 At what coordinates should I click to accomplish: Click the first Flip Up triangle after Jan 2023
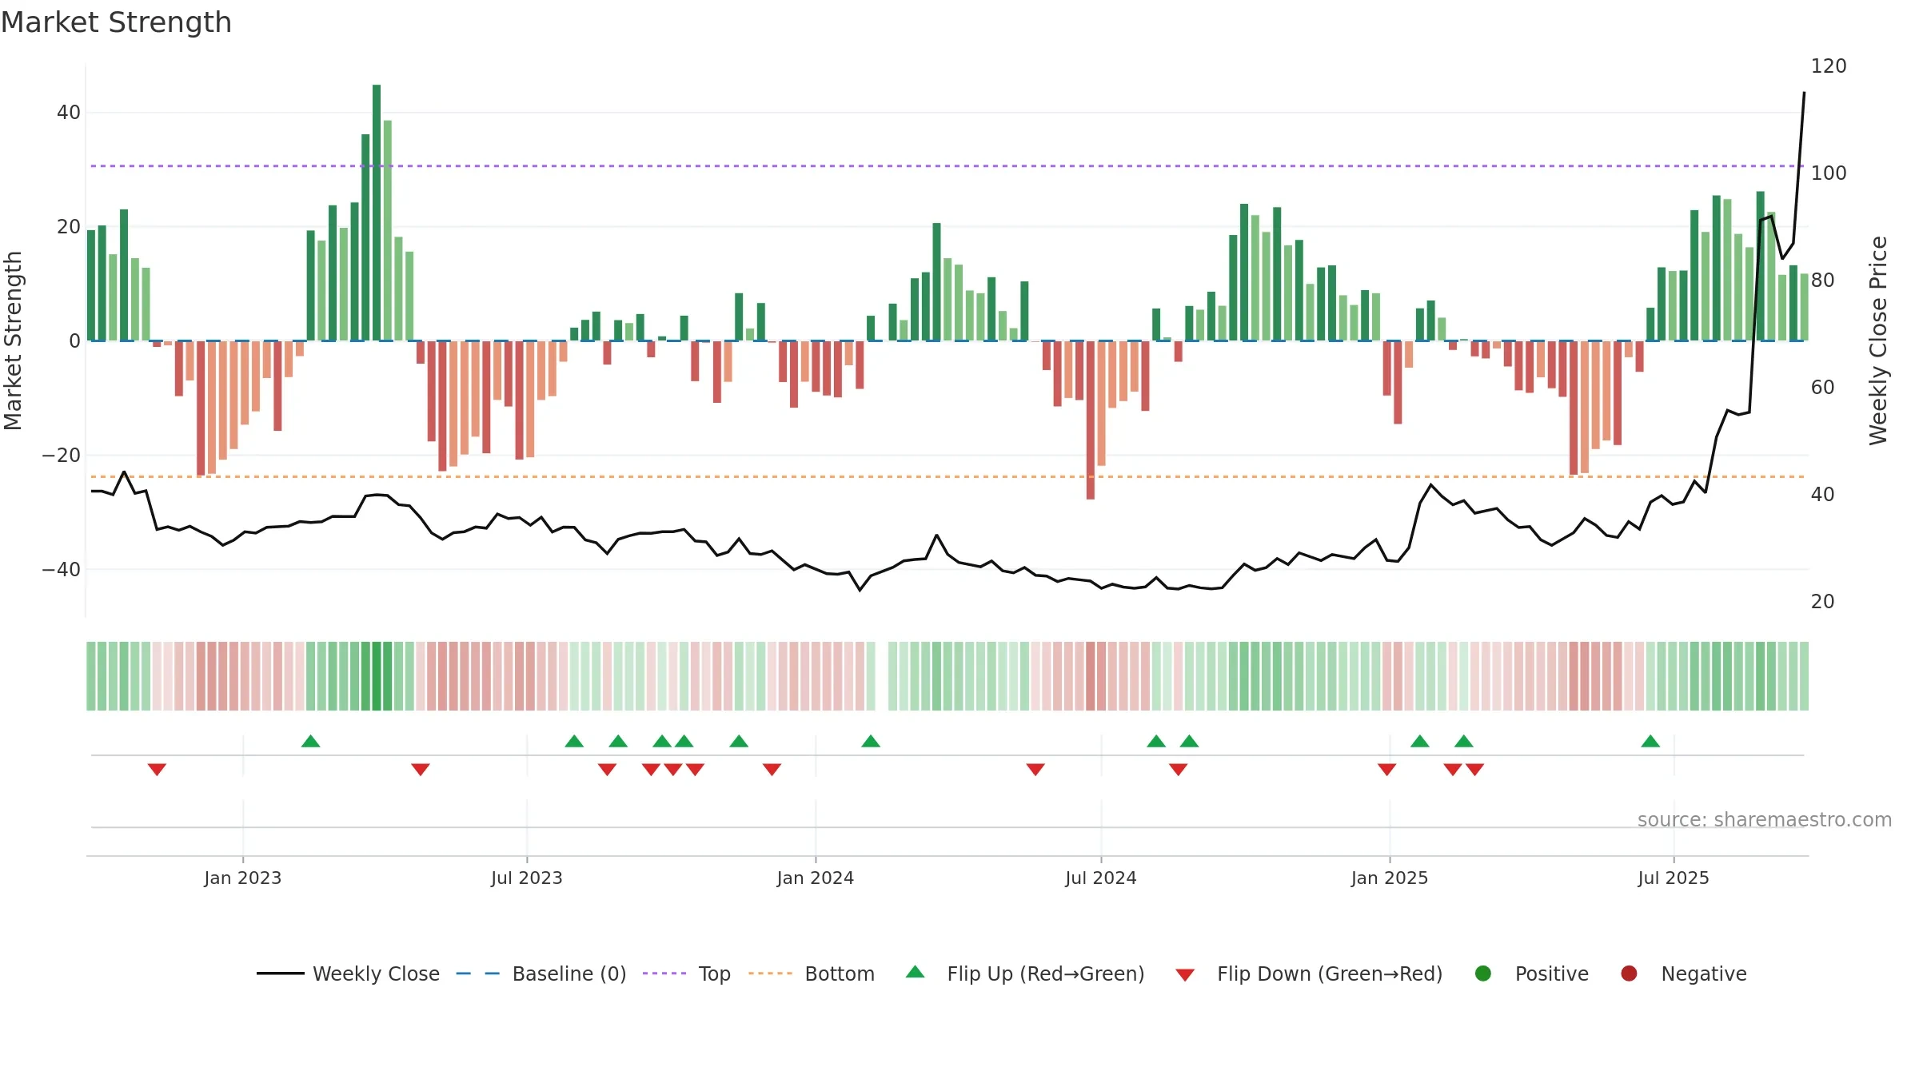point(311,741)
